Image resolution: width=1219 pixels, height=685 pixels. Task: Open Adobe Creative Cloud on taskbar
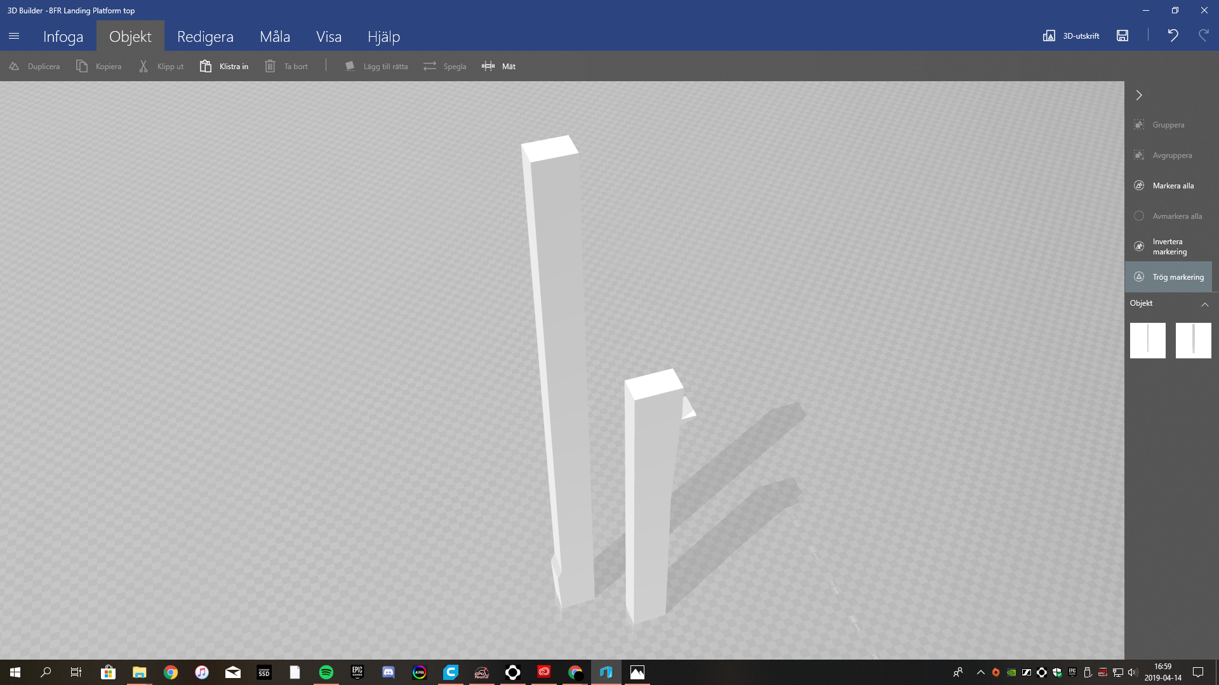click(544, 672)
